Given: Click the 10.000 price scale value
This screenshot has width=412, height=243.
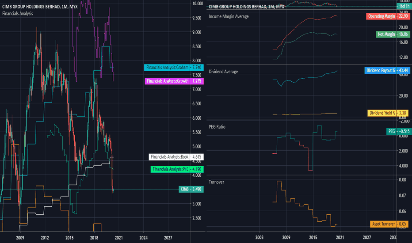Looking at the screenshot, I should click(198, 4).
